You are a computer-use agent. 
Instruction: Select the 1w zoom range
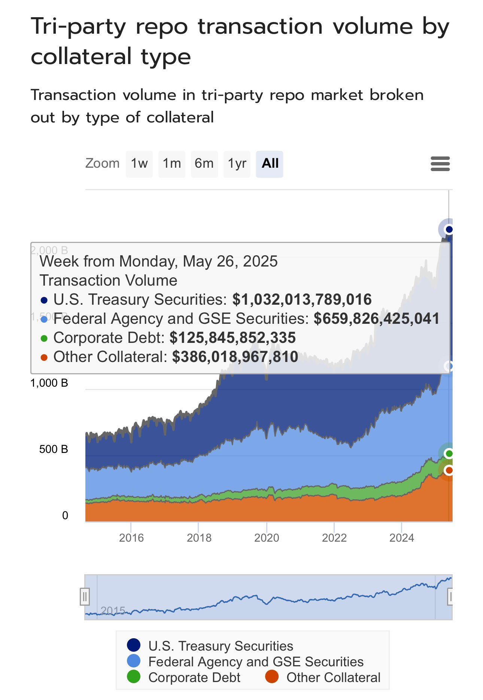(139, 164)
